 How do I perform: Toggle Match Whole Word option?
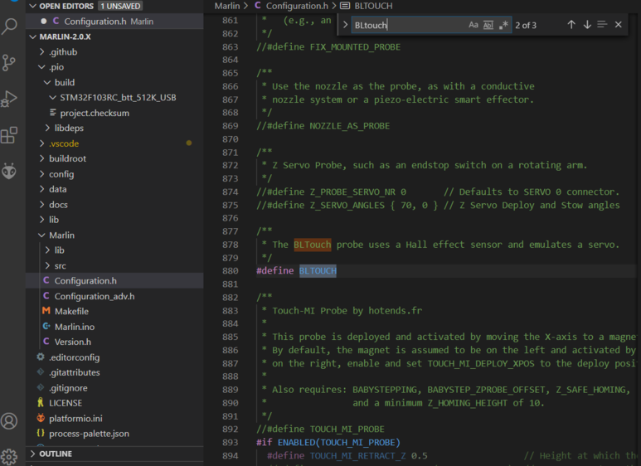pos(488,25)
